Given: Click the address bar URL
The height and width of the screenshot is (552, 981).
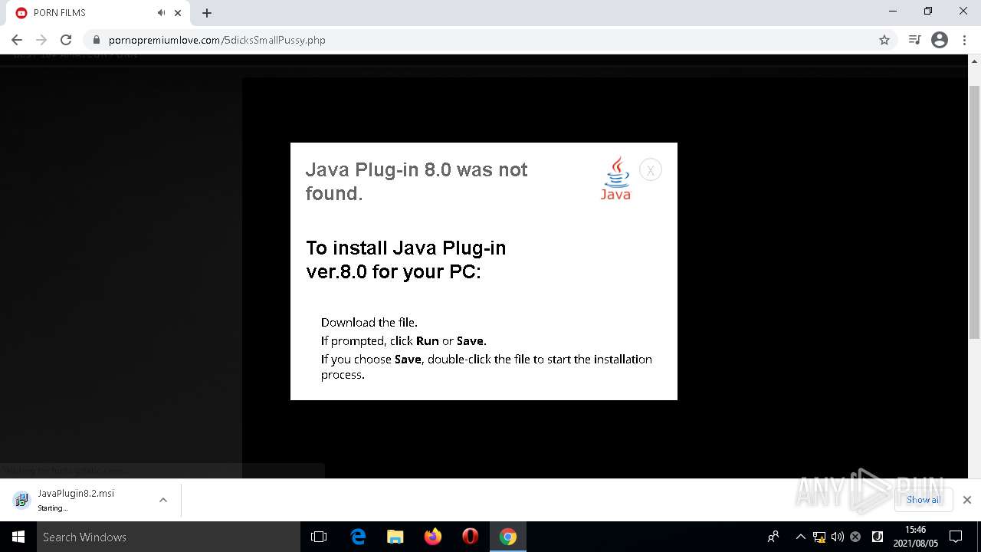Looking at the screenshot, I should 217,40.
